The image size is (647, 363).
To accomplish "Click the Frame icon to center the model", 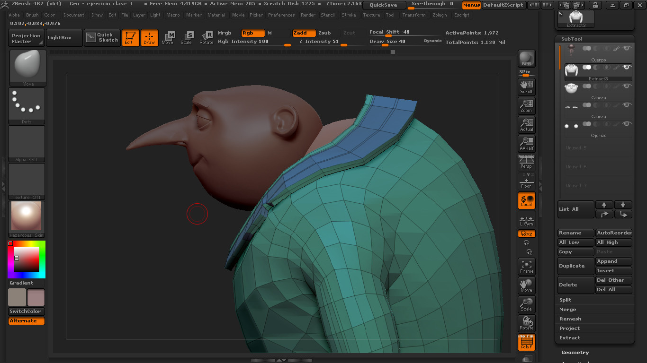I will point(526,266).
